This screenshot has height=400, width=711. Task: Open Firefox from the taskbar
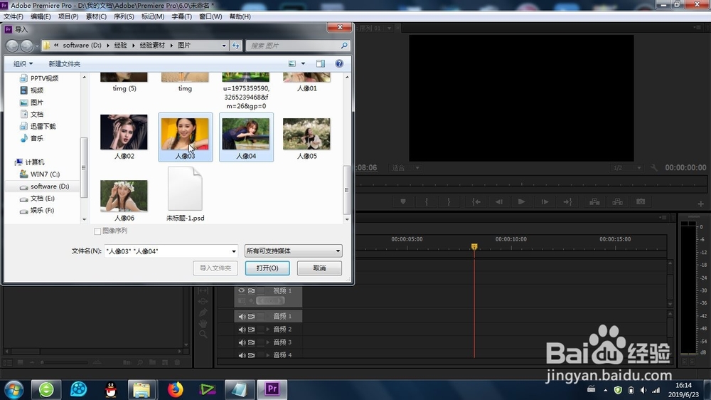[x=176, y=389]
